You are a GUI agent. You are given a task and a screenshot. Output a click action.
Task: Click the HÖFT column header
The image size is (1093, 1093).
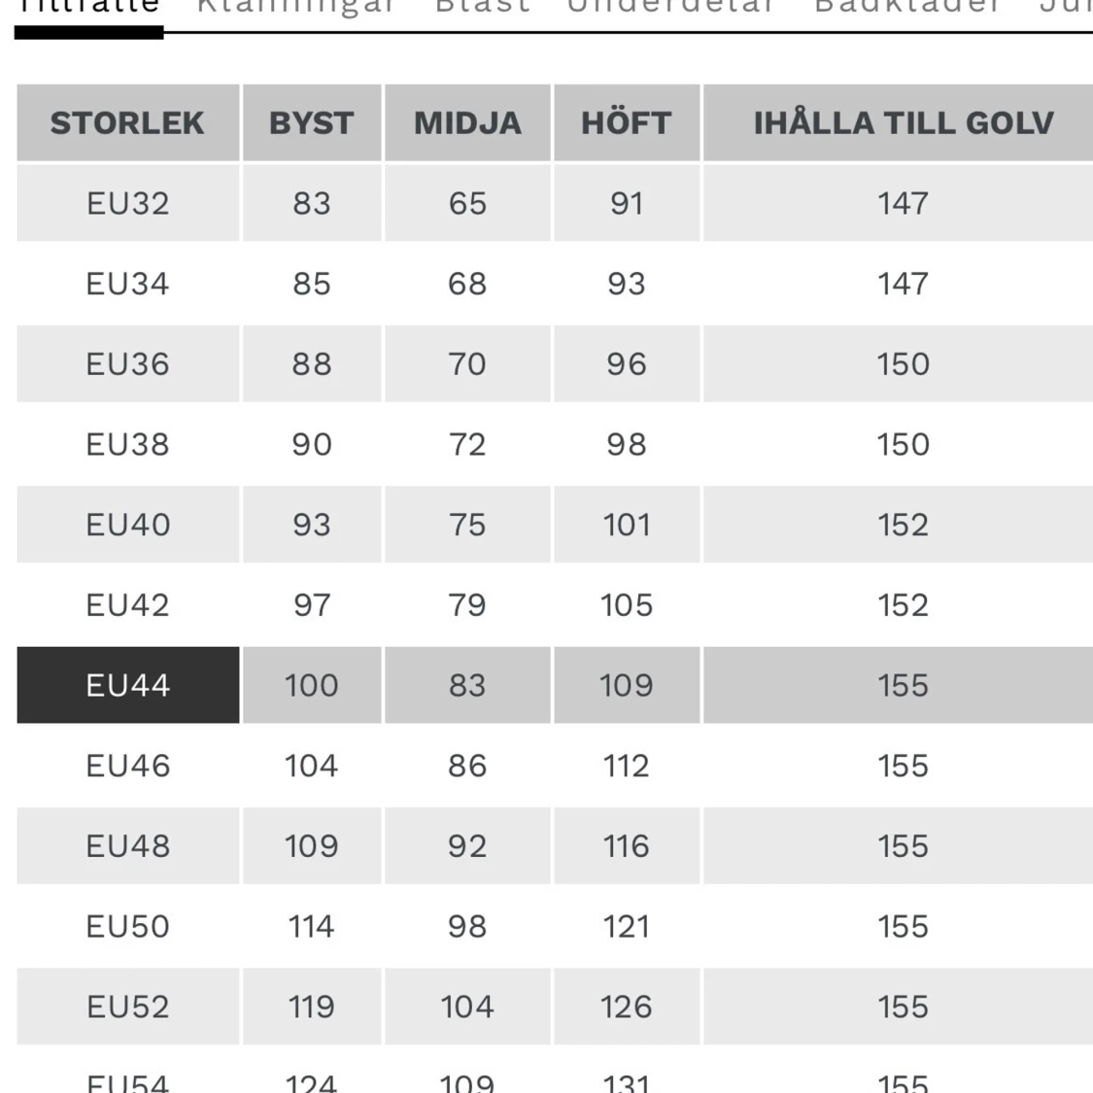(x=627, y=122)
